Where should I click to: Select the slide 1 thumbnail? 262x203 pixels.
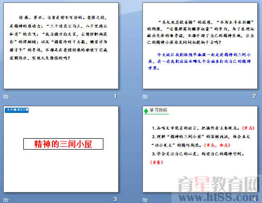(61, 46)
